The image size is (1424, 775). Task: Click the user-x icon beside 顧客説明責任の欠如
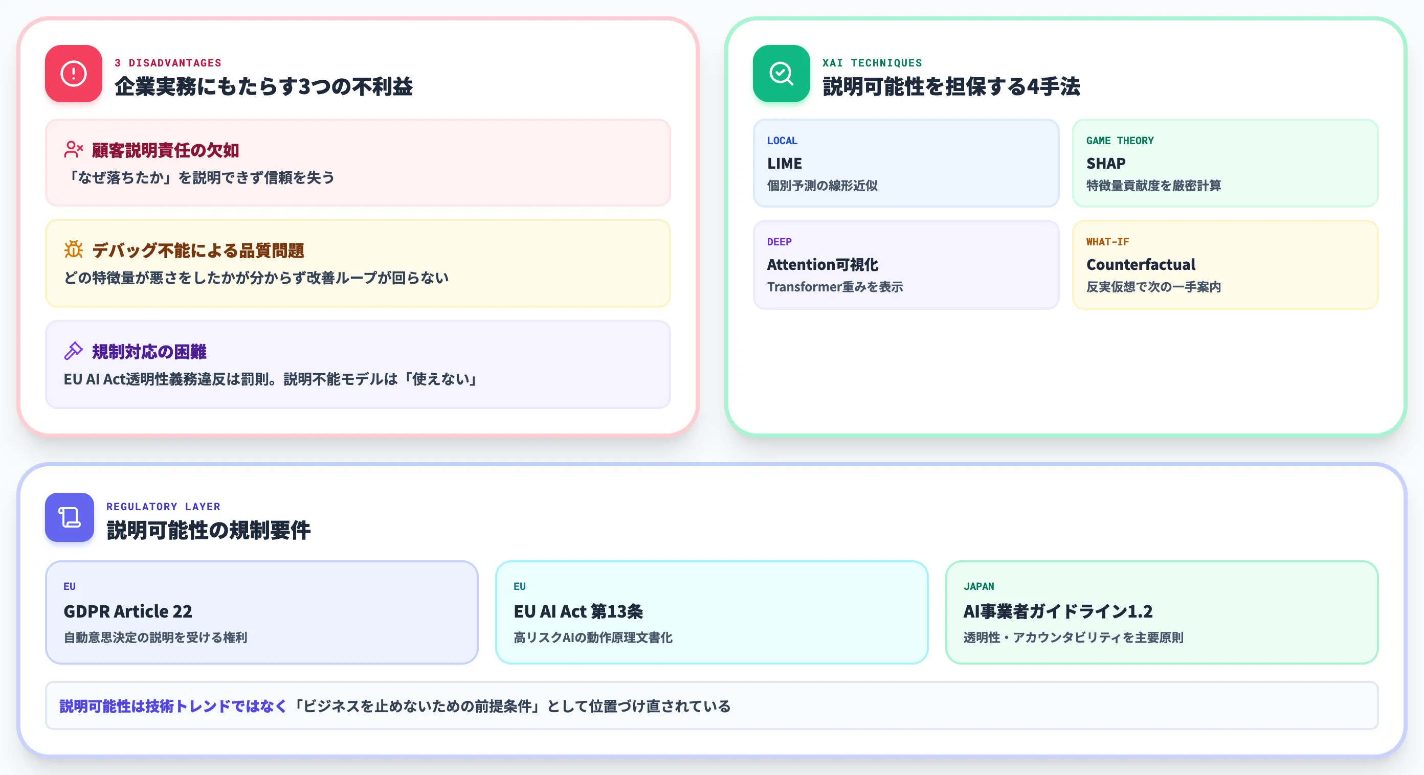pyautogui.click(x=74, y=149)
